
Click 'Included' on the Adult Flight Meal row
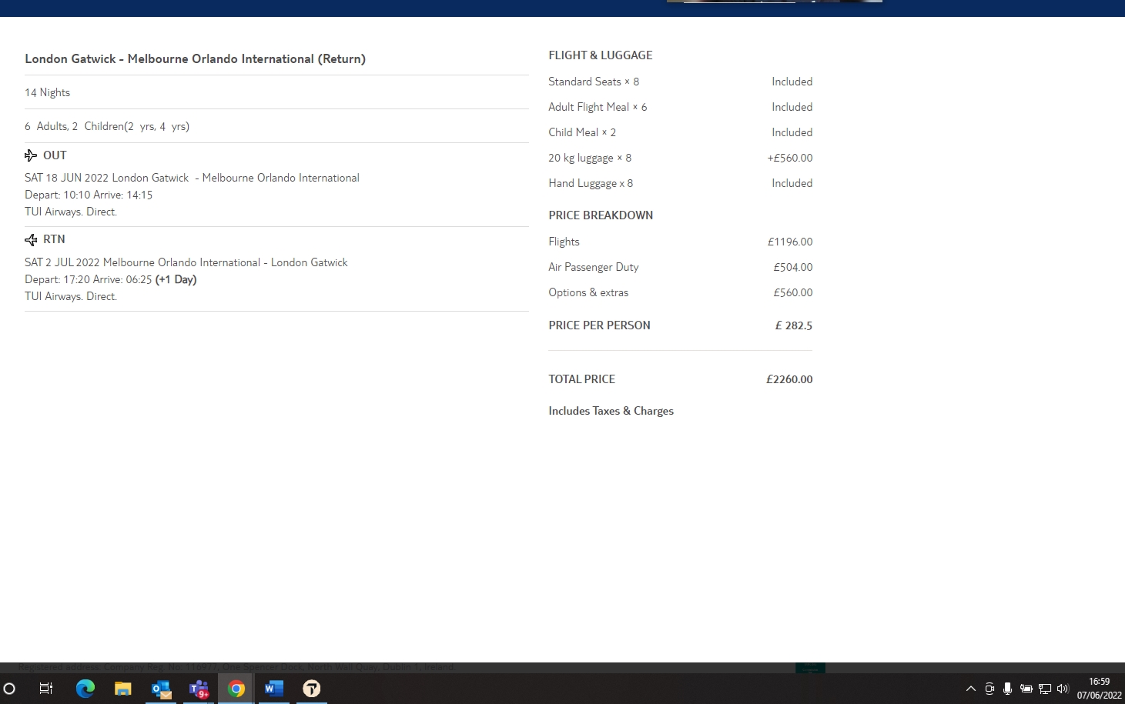tap(792, 107)
